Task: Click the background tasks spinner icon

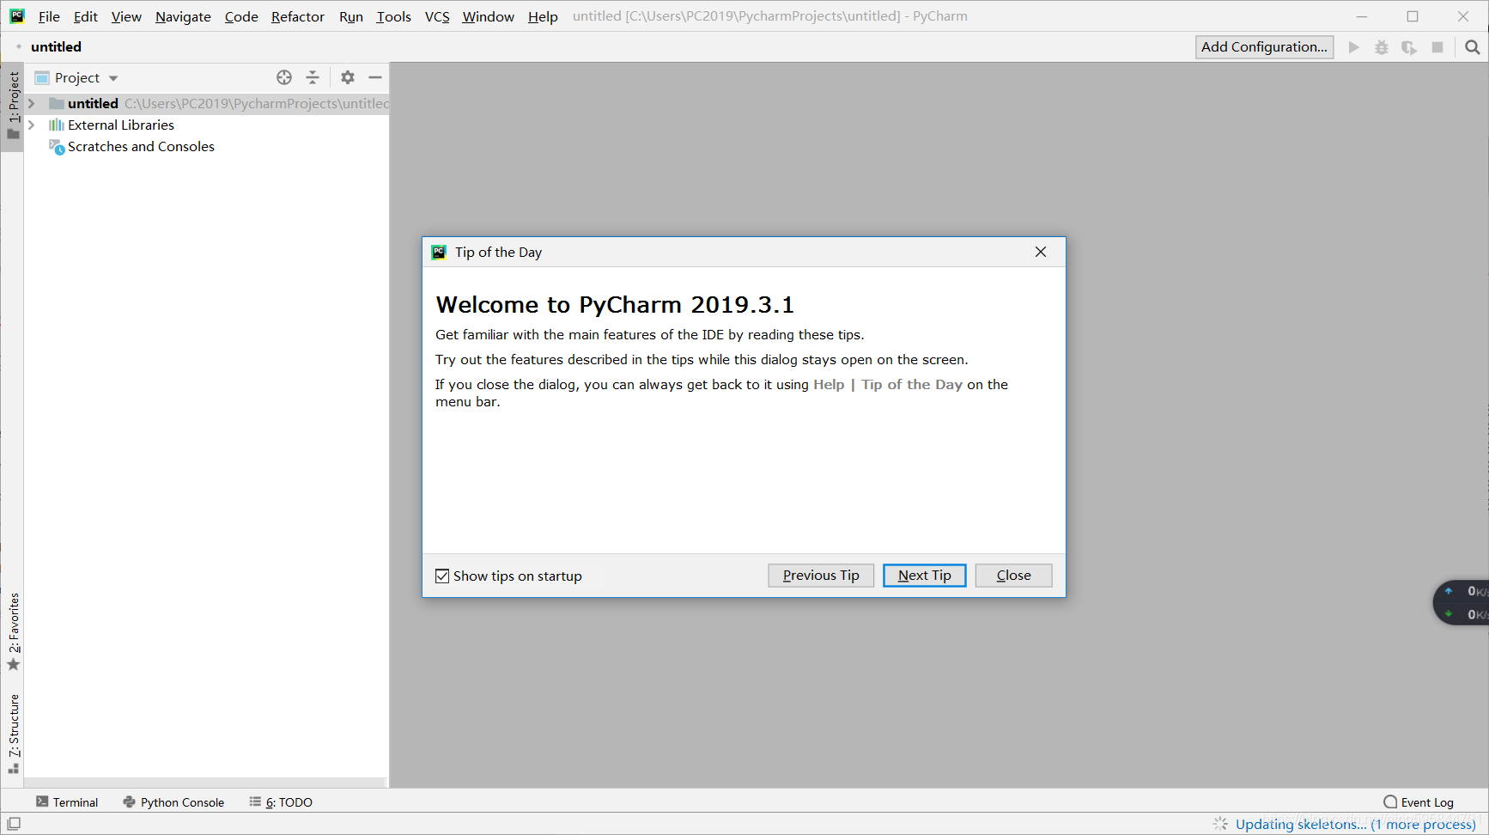Action: click(x=1220, y=824)
